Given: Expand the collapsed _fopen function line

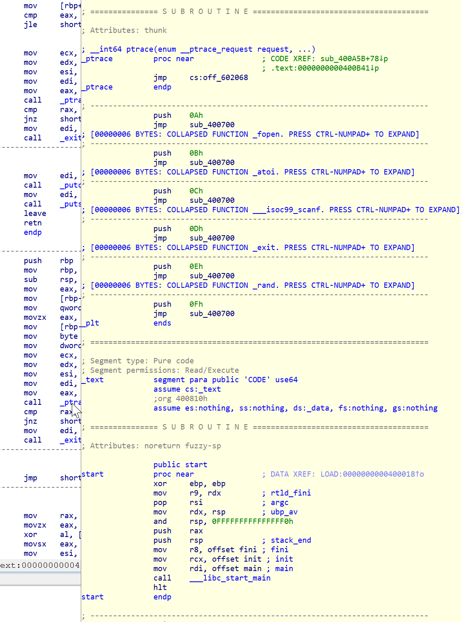Looking at the screenshot, I should (254, 134).
